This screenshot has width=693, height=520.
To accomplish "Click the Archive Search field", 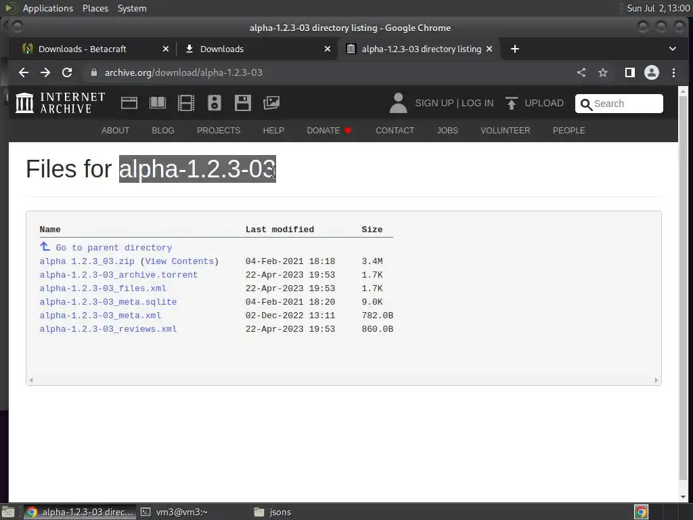I will [x=619, y=104].
